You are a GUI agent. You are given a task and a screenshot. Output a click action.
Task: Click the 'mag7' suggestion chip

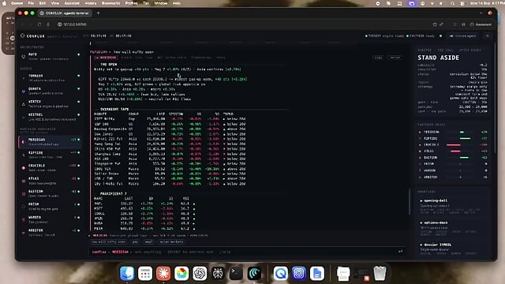click(x=148, y=242)
